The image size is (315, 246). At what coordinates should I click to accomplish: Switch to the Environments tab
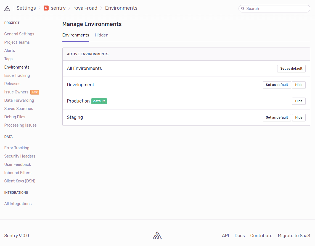(x=76, y=35)
